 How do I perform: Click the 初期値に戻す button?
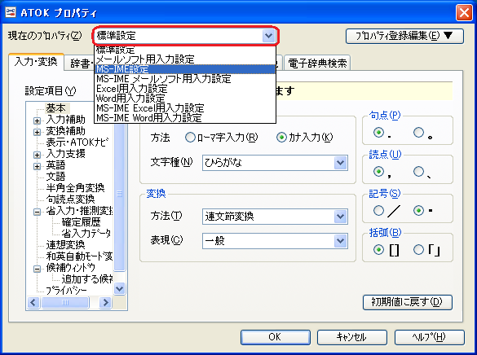point(408,302)
